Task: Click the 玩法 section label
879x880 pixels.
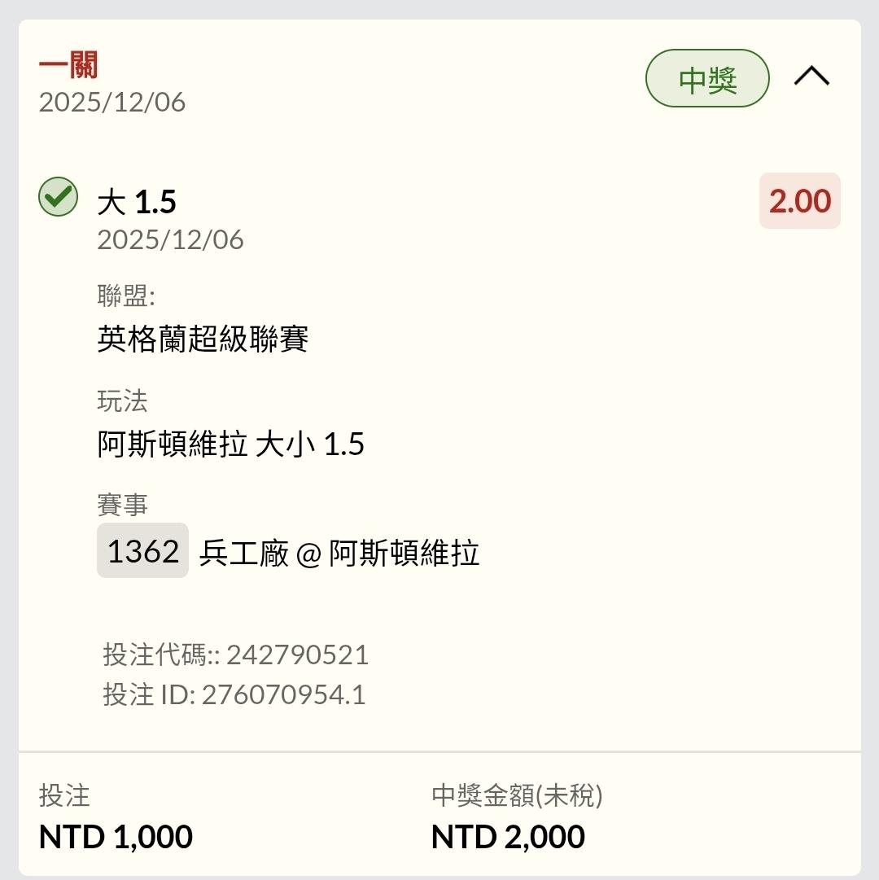Action: click(x=122, y=401)
